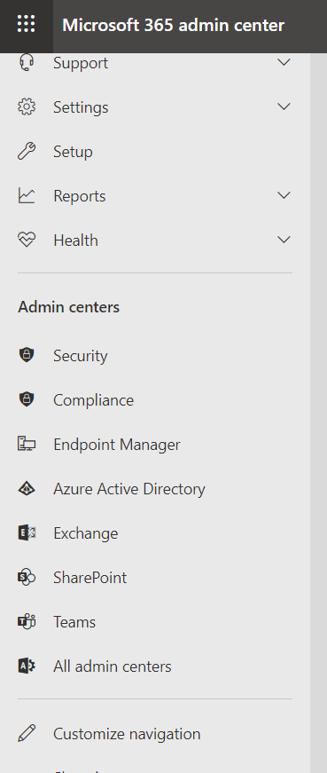Click the Settings gear icon
This screenshot has width=327, height=773.
tap(27, 107)
